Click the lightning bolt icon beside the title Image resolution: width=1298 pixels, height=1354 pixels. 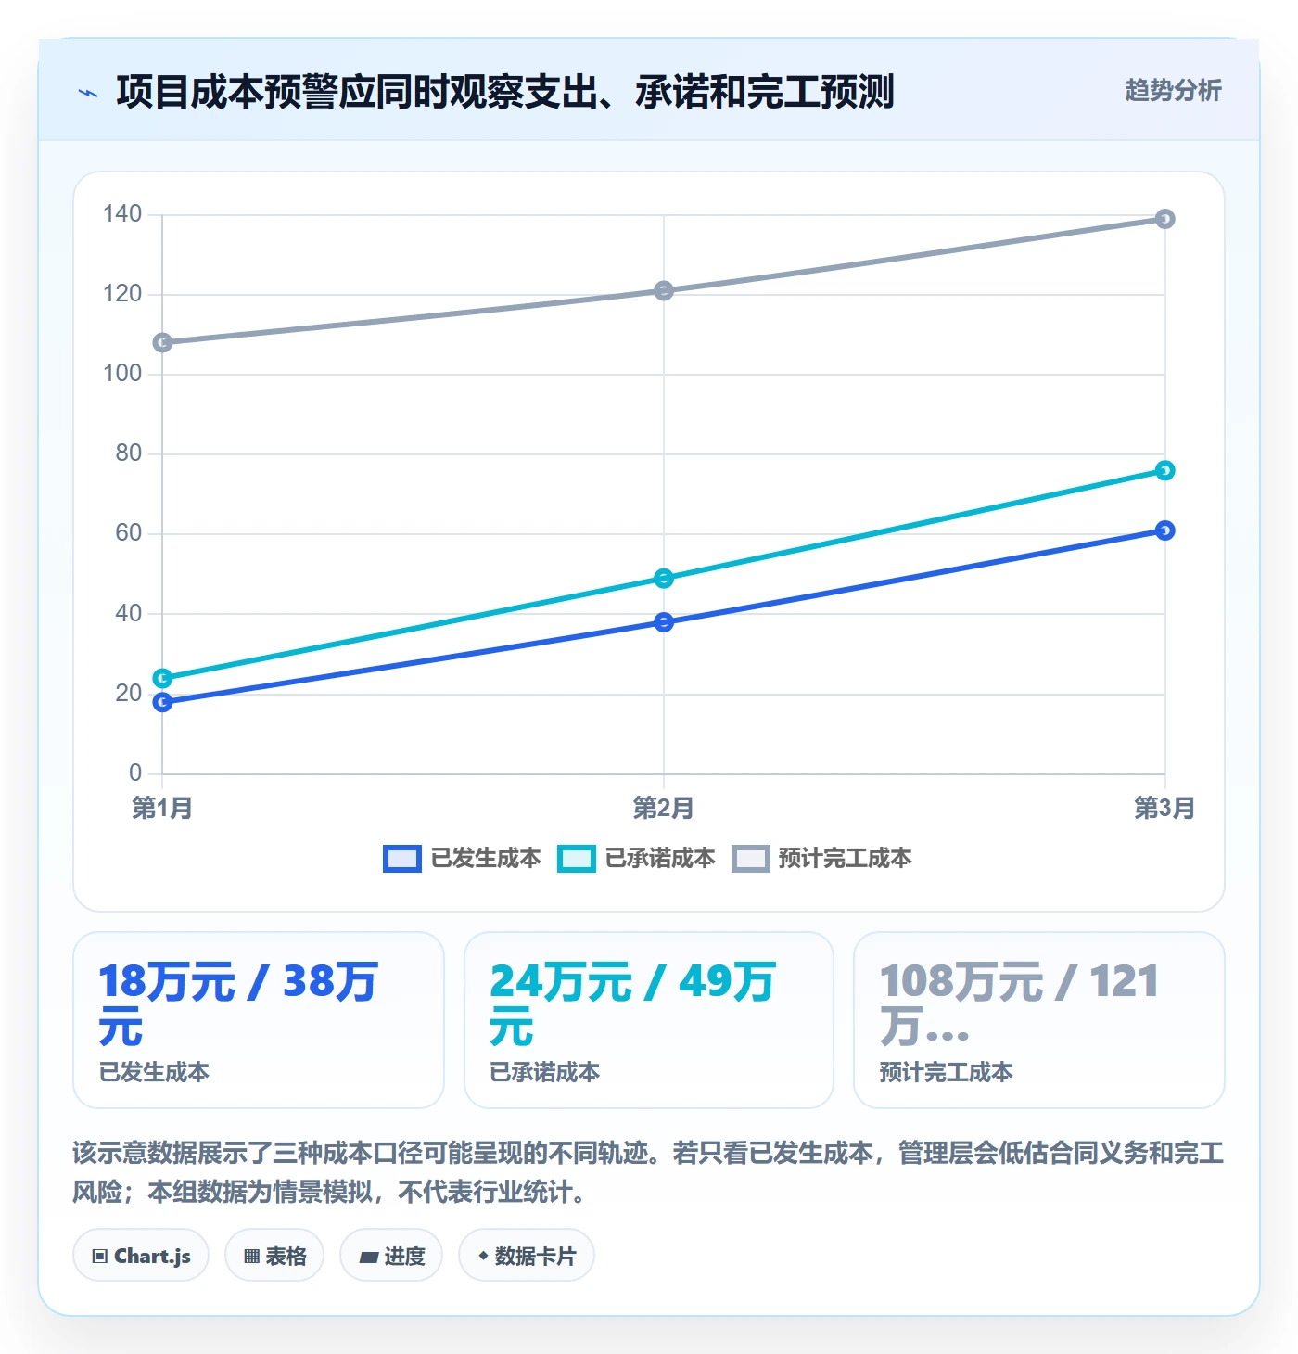coord(88,93)
